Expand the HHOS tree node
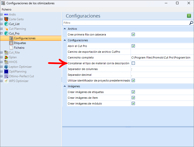Screen dimensions: 194x147 tap(1, 62)
